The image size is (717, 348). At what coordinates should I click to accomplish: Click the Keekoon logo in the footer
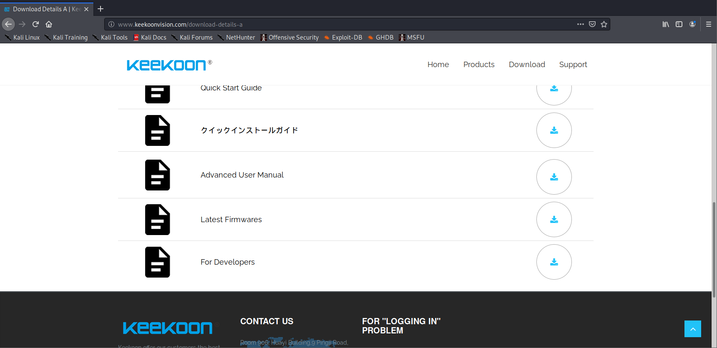168,328
